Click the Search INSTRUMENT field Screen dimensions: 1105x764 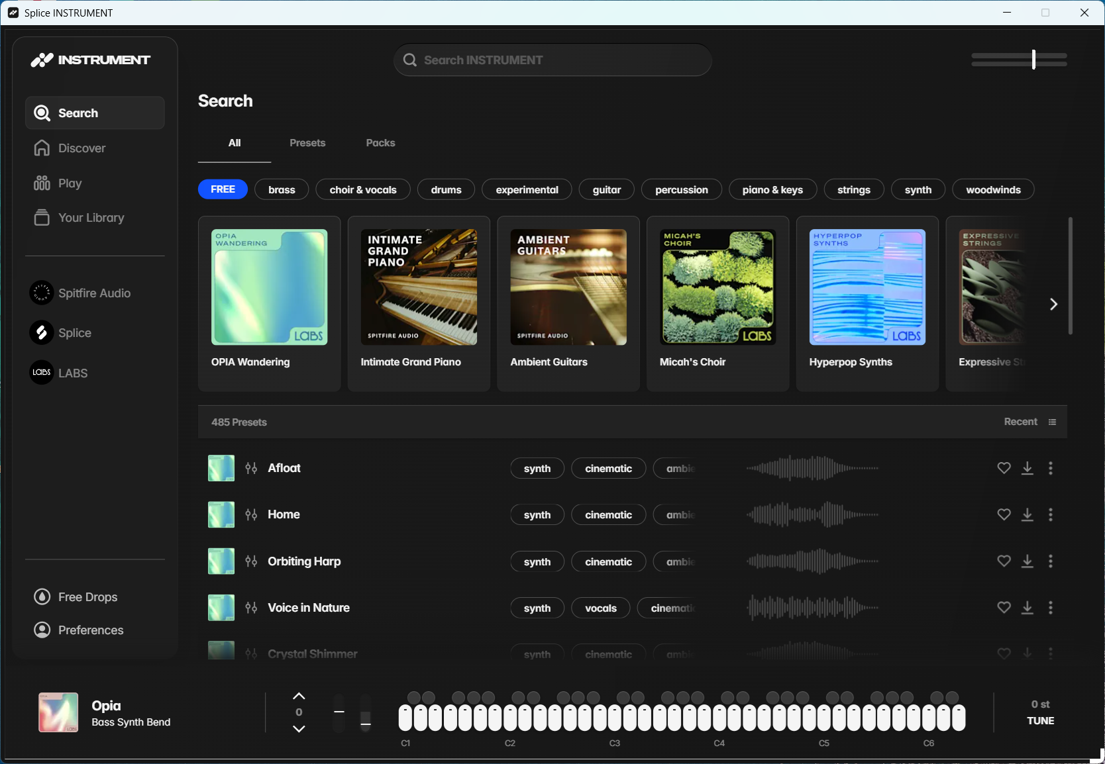click(552, 60)
